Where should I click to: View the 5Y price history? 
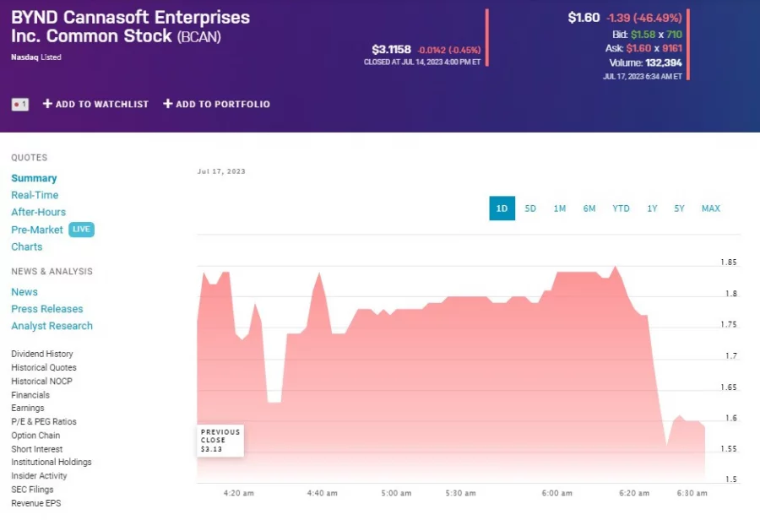point(679,209)
